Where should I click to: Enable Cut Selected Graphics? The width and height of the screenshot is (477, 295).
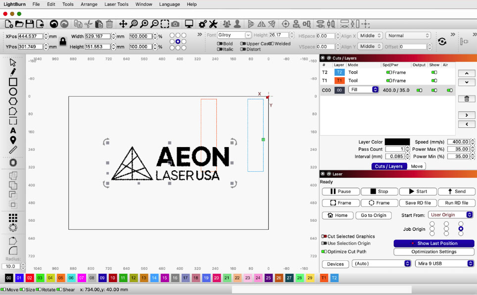tap(324, 236)
